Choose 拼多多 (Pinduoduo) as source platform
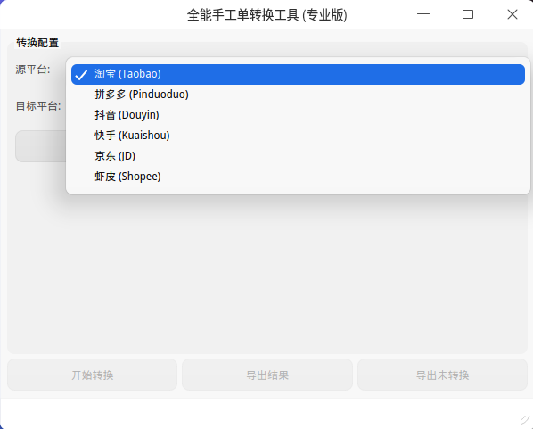This screenshot has width=533, height=429. [x=298, y=95]
